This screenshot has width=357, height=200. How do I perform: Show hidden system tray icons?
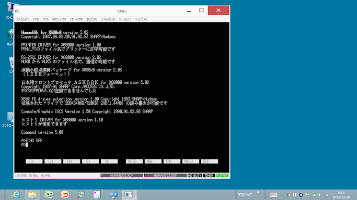(282, 195)
